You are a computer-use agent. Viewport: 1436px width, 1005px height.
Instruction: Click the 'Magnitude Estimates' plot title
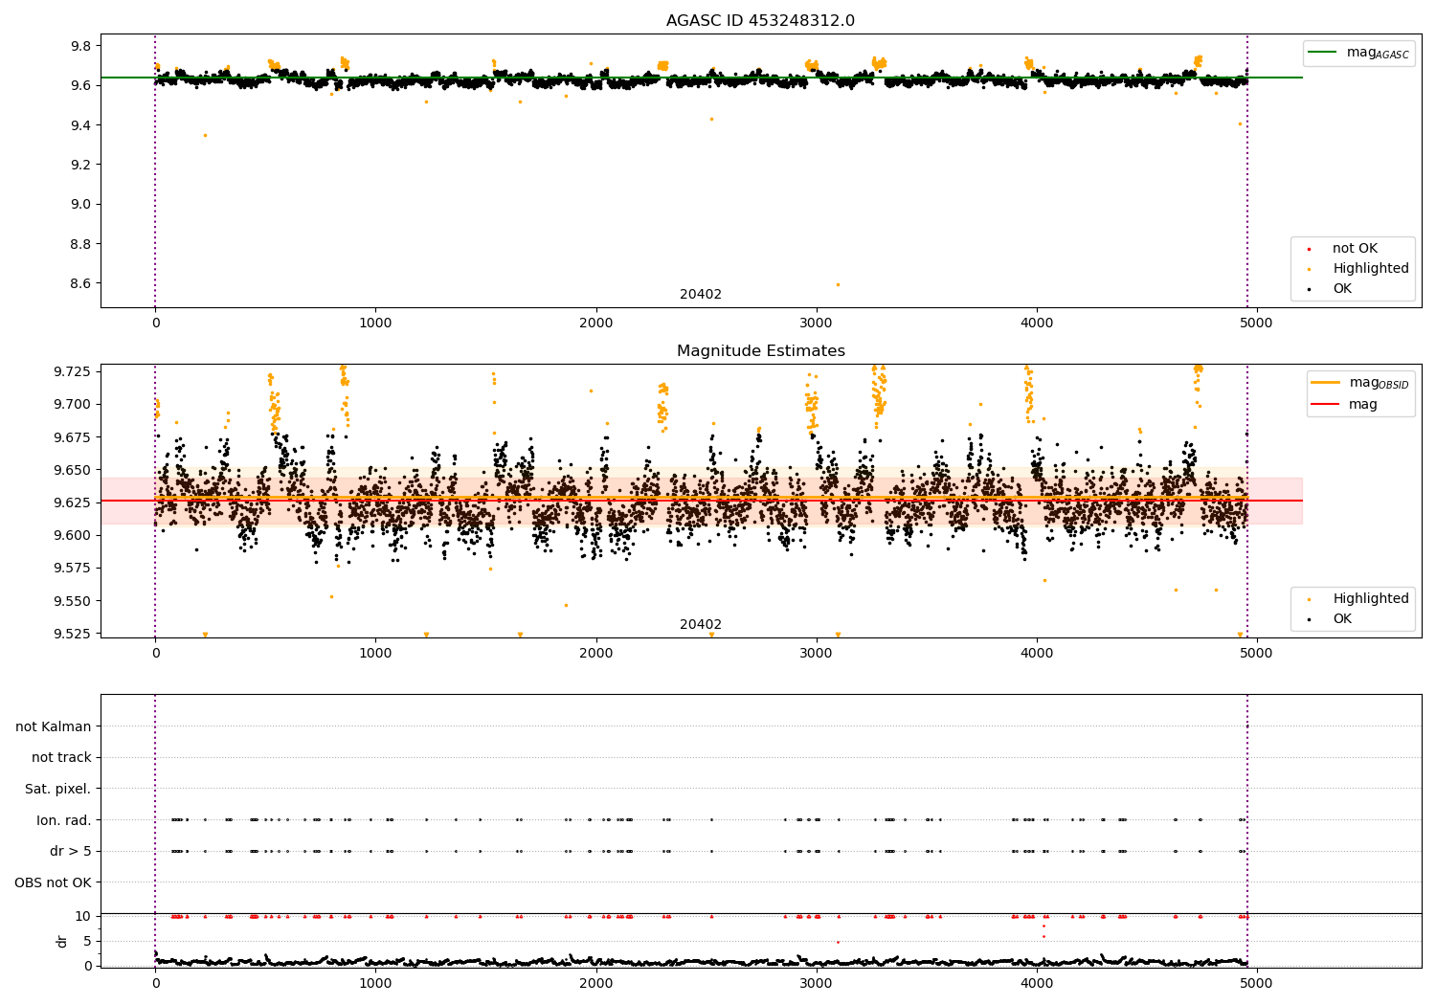[760, 351]
